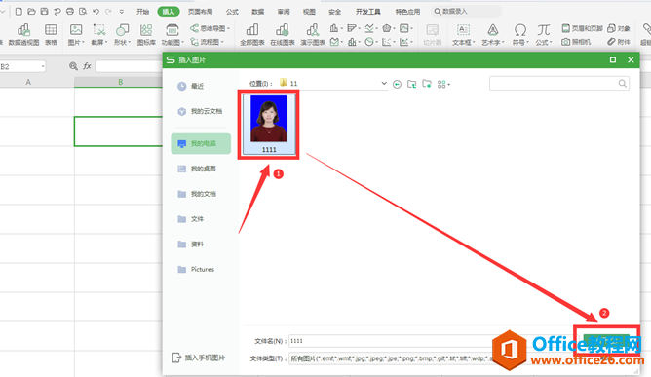The width and height of the screenshot is (651, 377).
Task: Select 我的电脑 in the dialog sidebar
Action: click(201, 143)
